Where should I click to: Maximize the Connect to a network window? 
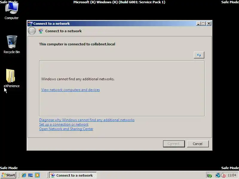click(203, 24)
